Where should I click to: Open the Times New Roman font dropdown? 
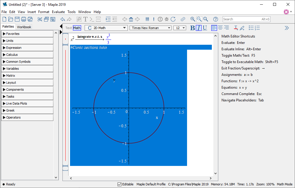coord(151,28)
